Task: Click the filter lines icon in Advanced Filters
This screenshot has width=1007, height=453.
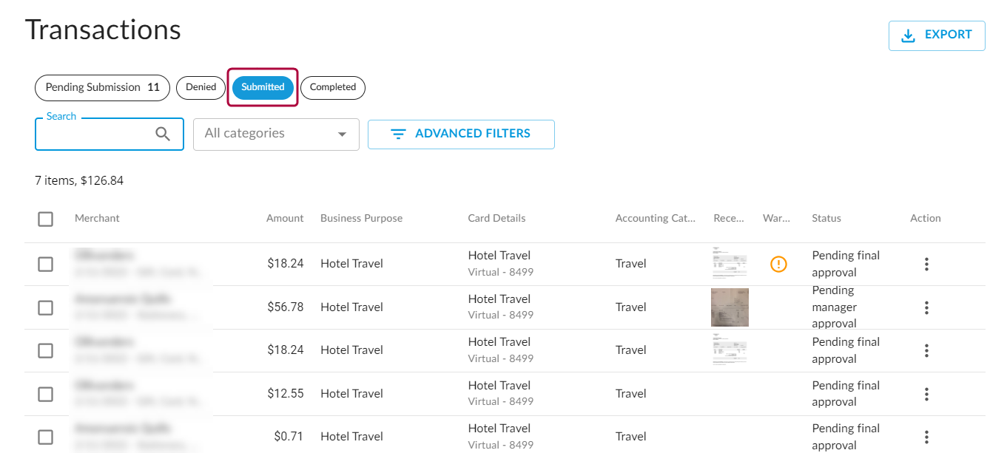Action: pos(398,134)
